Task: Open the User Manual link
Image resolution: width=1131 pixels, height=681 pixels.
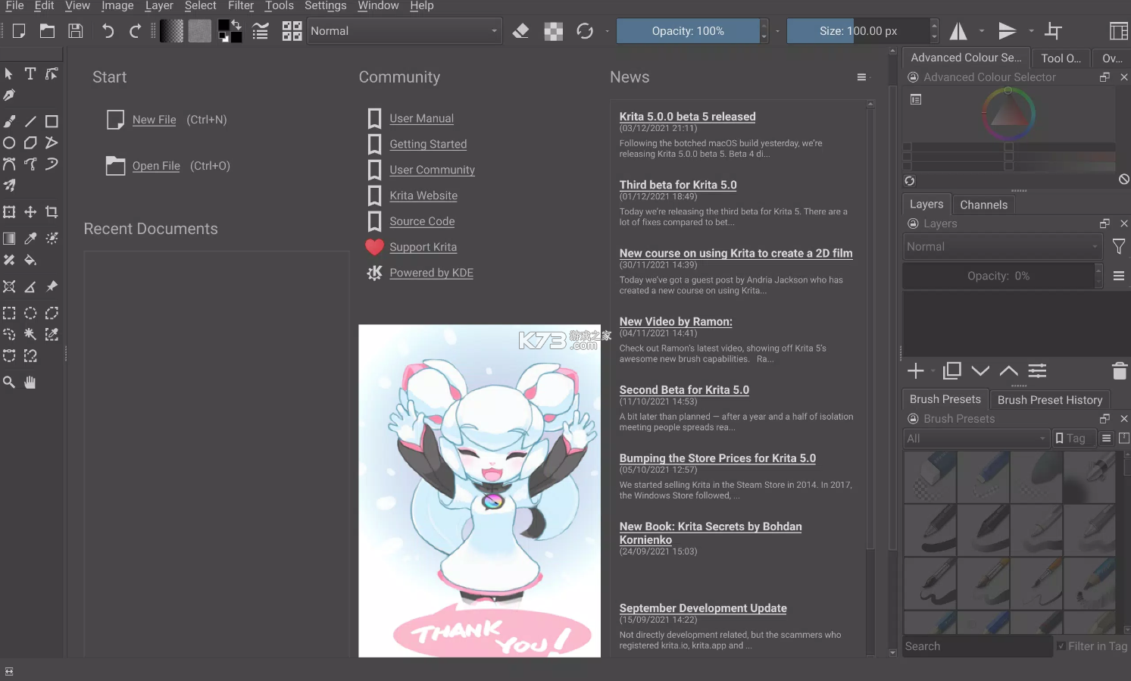Action: pyautogui.click(x=422, y=118)
